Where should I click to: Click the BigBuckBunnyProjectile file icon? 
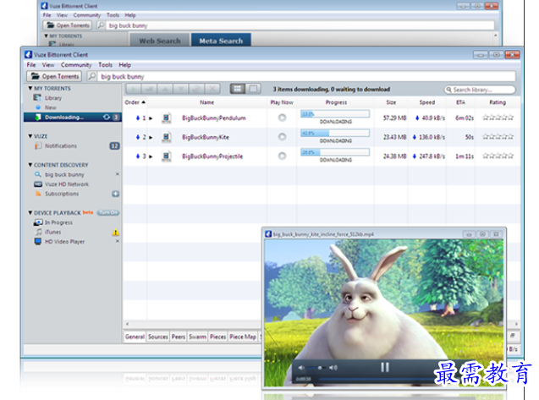pyautogui.click(x=167, y=156)
